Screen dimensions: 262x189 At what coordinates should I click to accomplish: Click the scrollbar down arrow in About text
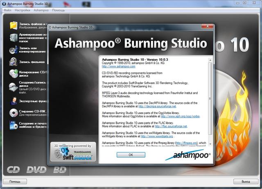pos(210,144)
